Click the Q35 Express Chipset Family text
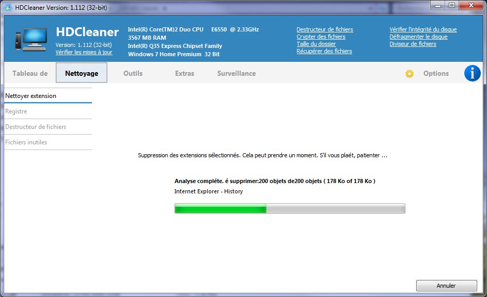Image resolution: width=487 pixels, height=297 pixels. pyautogui.click(x=175, y=46)
